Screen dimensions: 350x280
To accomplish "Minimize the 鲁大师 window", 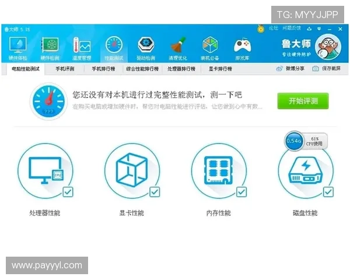I will (x=330, y=29).
